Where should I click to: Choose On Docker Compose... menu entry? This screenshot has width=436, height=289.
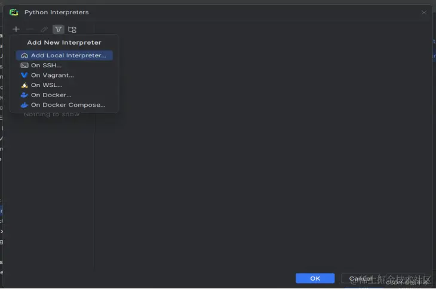(65, 105)
